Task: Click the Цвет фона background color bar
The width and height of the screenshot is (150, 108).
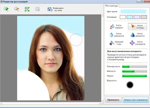Action: (x=133, y=11)
